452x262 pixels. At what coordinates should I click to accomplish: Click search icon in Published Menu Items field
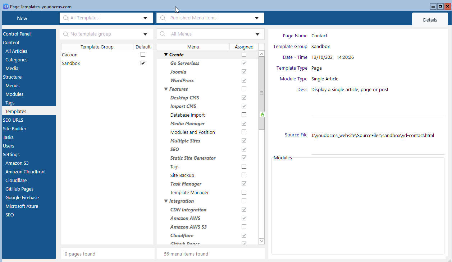point(163,18)
